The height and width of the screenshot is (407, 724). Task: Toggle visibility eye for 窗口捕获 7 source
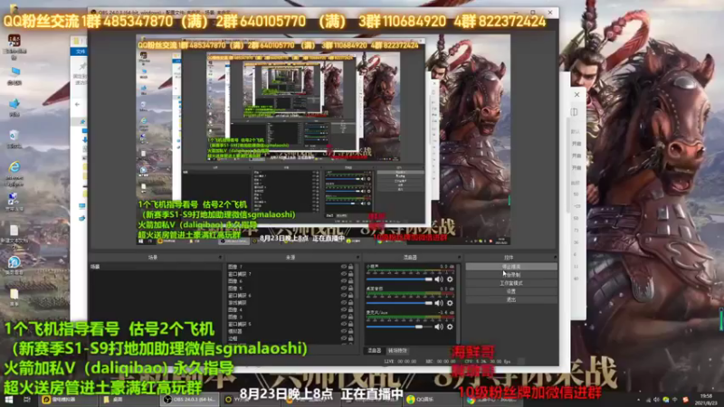pos(344,274)
